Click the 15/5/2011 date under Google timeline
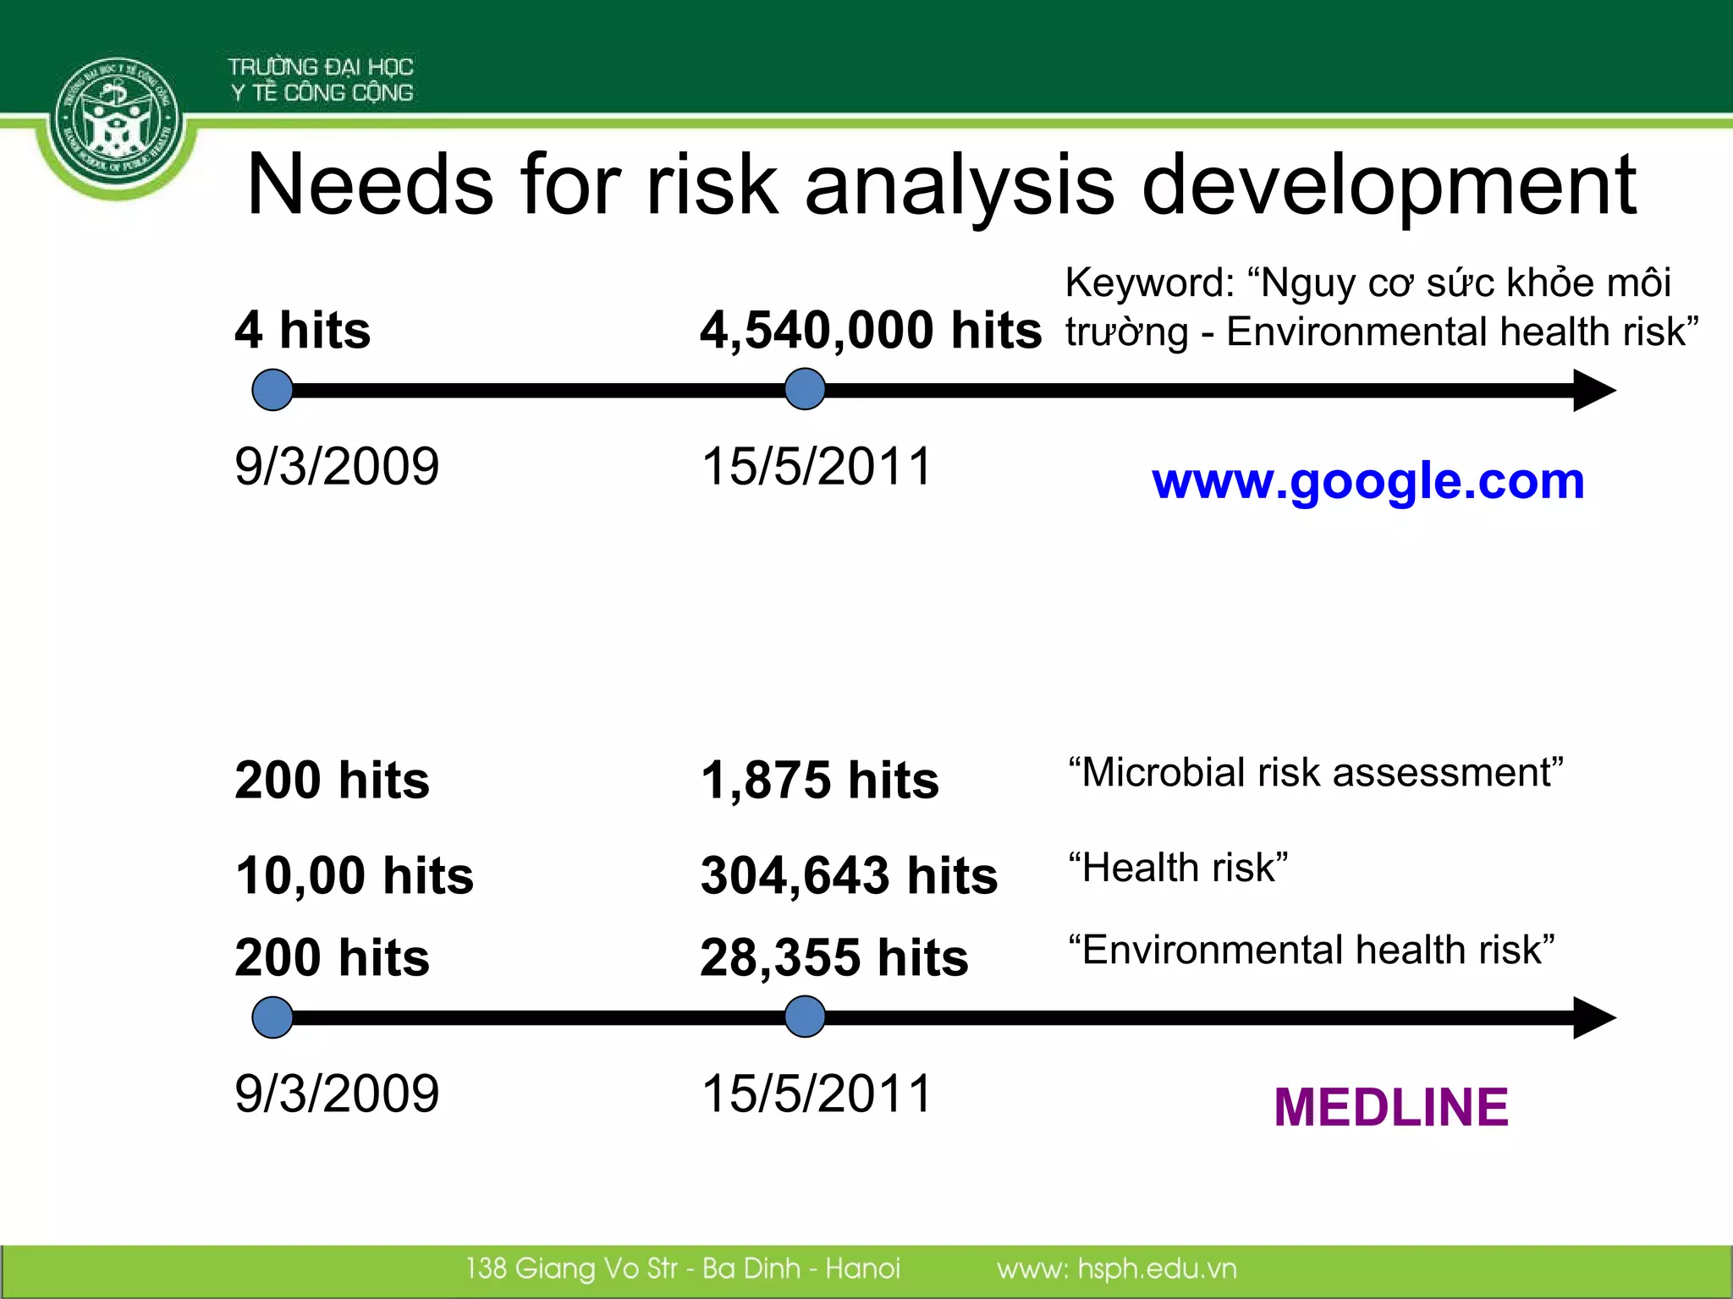Viewport: 1733px width, 1299px height. click(x=817, y=467)
